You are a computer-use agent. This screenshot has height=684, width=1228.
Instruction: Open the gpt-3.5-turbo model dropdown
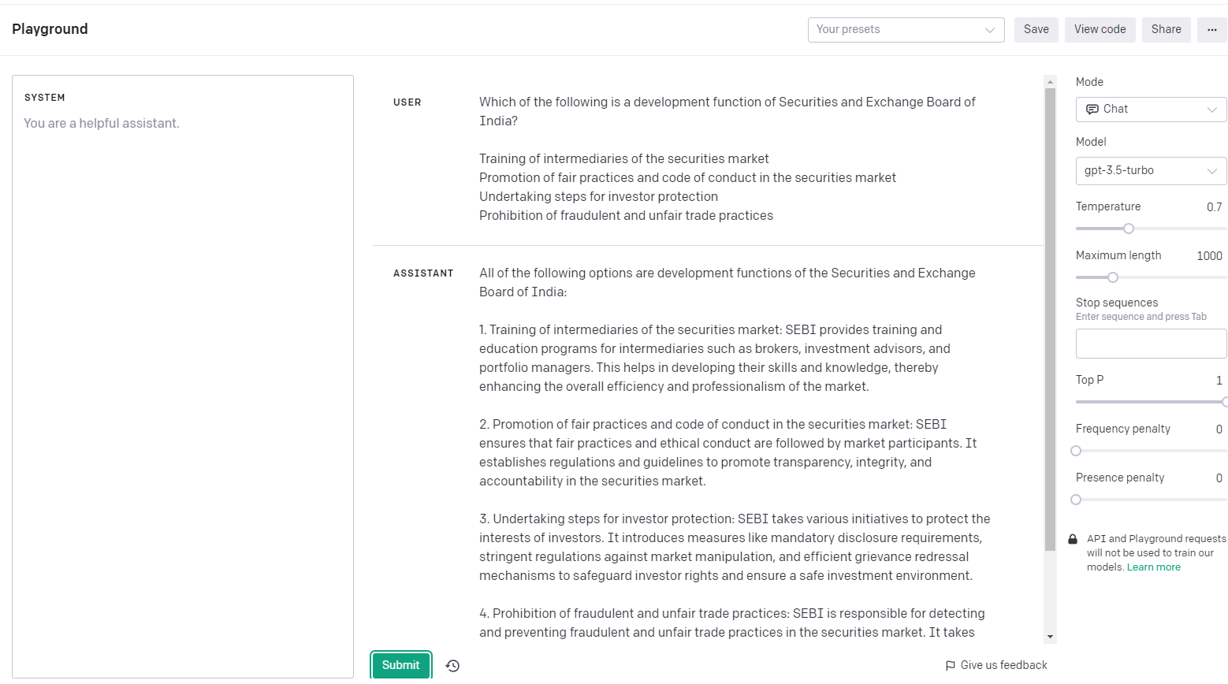[1151, 171]
